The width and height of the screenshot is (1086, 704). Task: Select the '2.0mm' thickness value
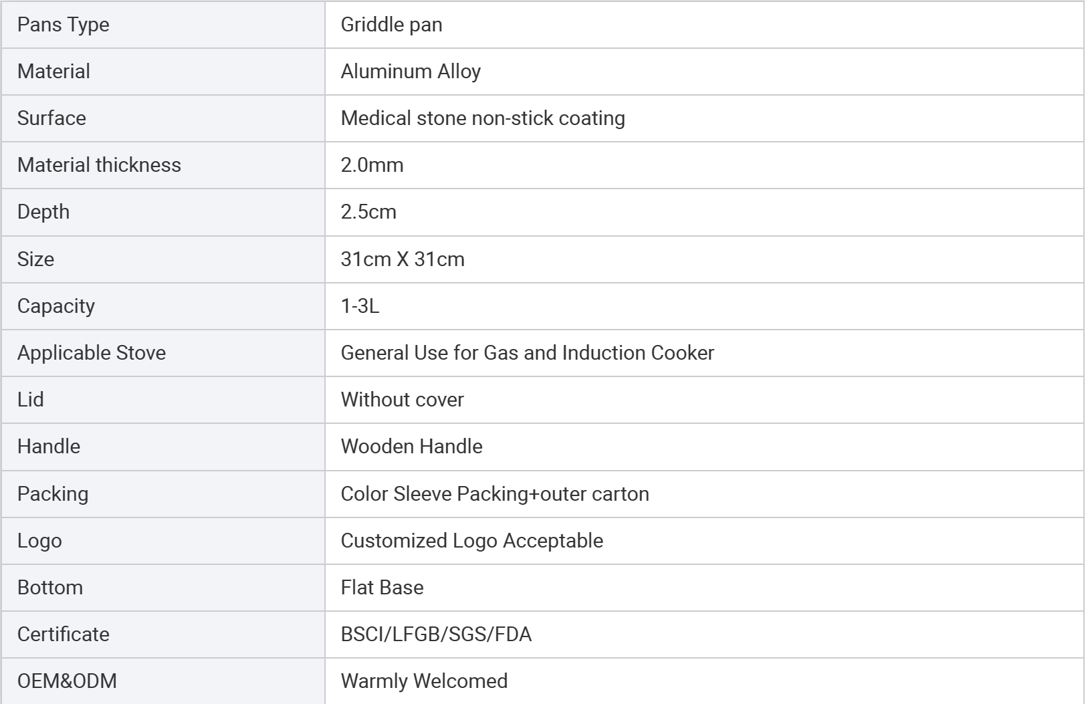click(x=372, y=165)
